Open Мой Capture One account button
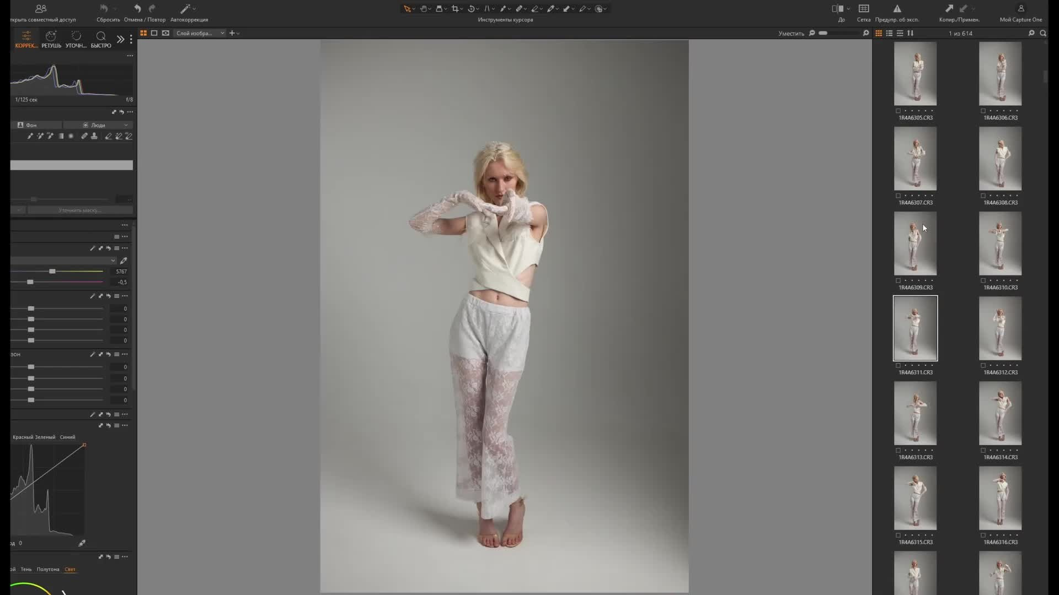 pyautogui.click(x=1020, y=9)
